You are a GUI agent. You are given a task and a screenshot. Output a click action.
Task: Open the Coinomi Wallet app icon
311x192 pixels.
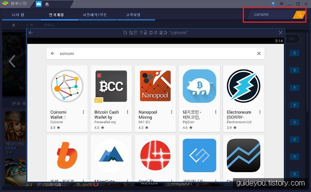[x=67, y=86]
